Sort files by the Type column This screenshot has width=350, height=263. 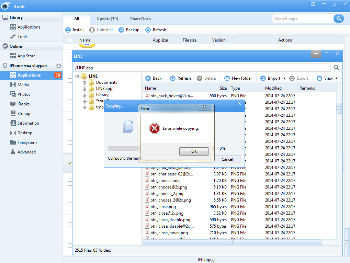pos(246,88)
